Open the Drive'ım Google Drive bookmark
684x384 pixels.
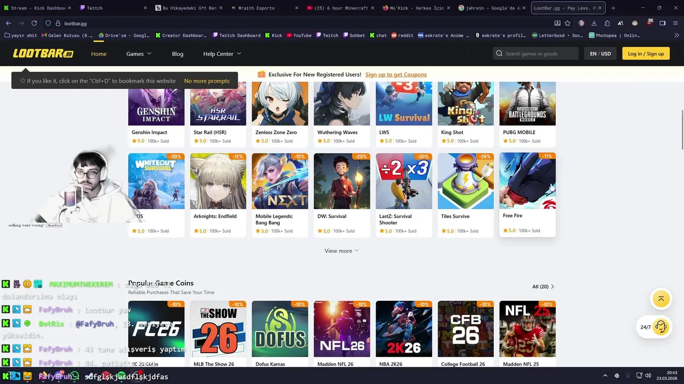pyautogui.click(x=124, y=35)
